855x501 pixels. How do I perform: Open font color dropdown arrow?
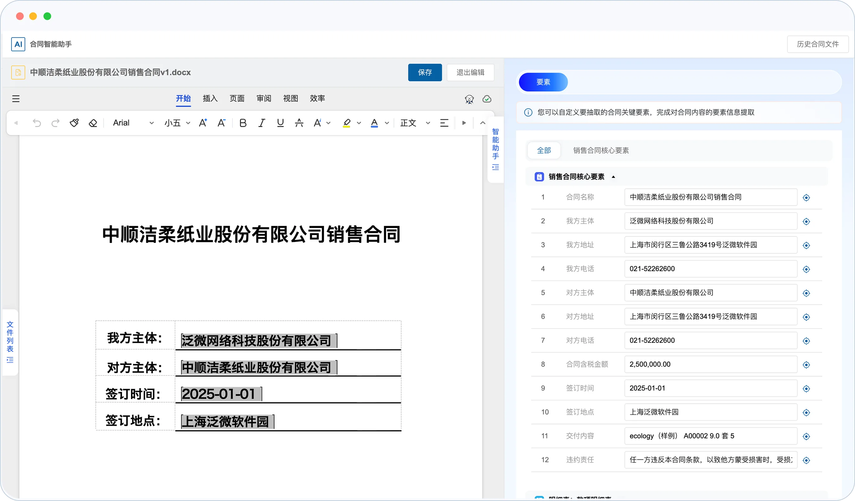coord(387,123)
